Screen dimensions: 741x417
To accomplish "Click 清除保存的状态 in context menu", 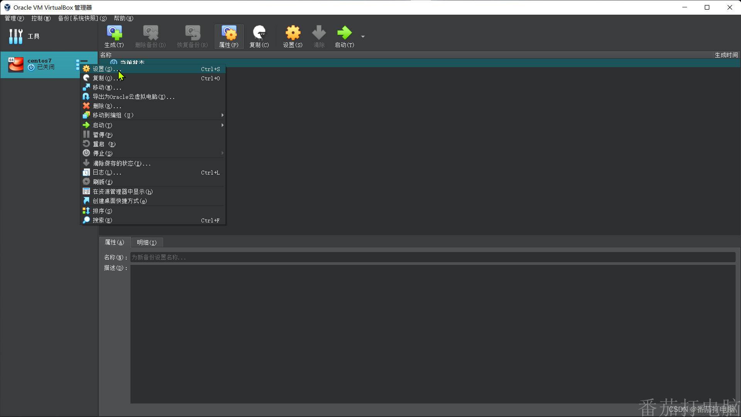I will click(x=153, y=163).
